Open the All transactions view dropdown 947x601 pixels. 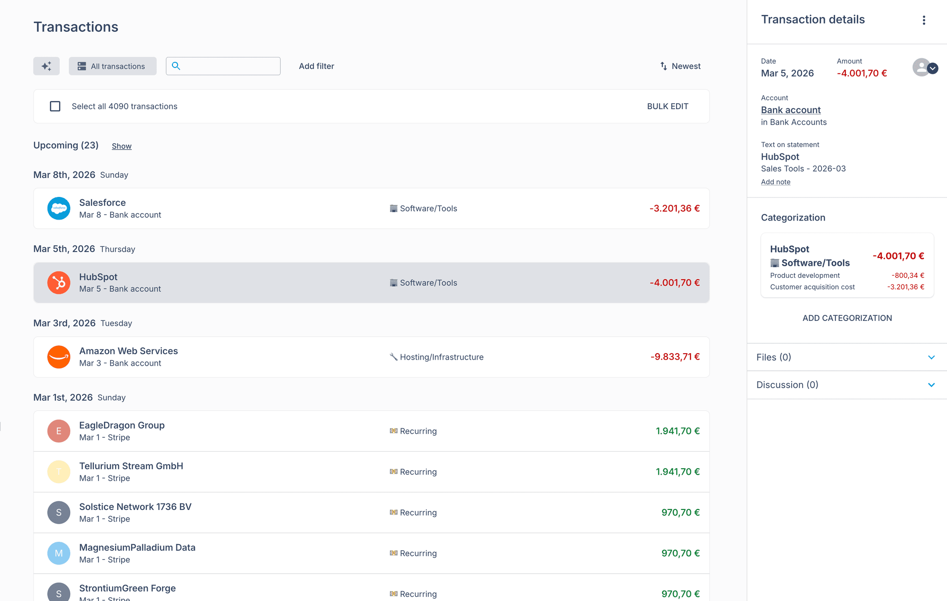point(113,66)
